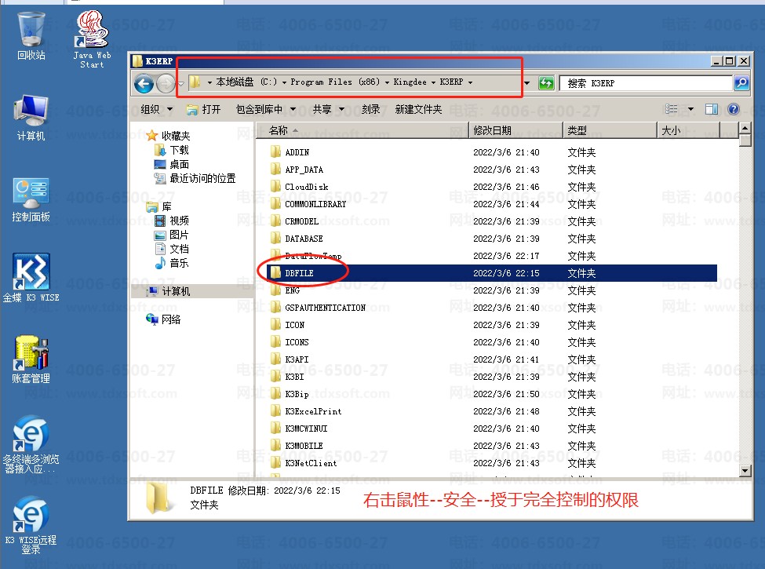Click 刻录 in the toolbar
This screenshot has height=569, width=765.
(371, 109)
